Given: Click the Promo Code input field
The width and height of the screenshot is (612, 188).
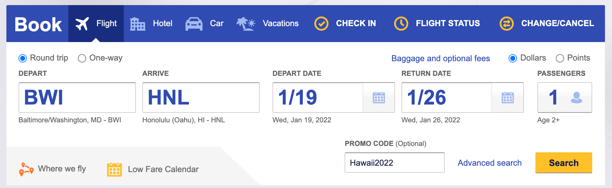Looking at the screenshot, I should [x=394, y=163].
